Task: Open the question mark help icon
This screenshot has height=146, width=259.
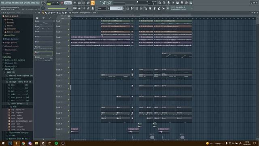Action: click(x=173, y=3)
